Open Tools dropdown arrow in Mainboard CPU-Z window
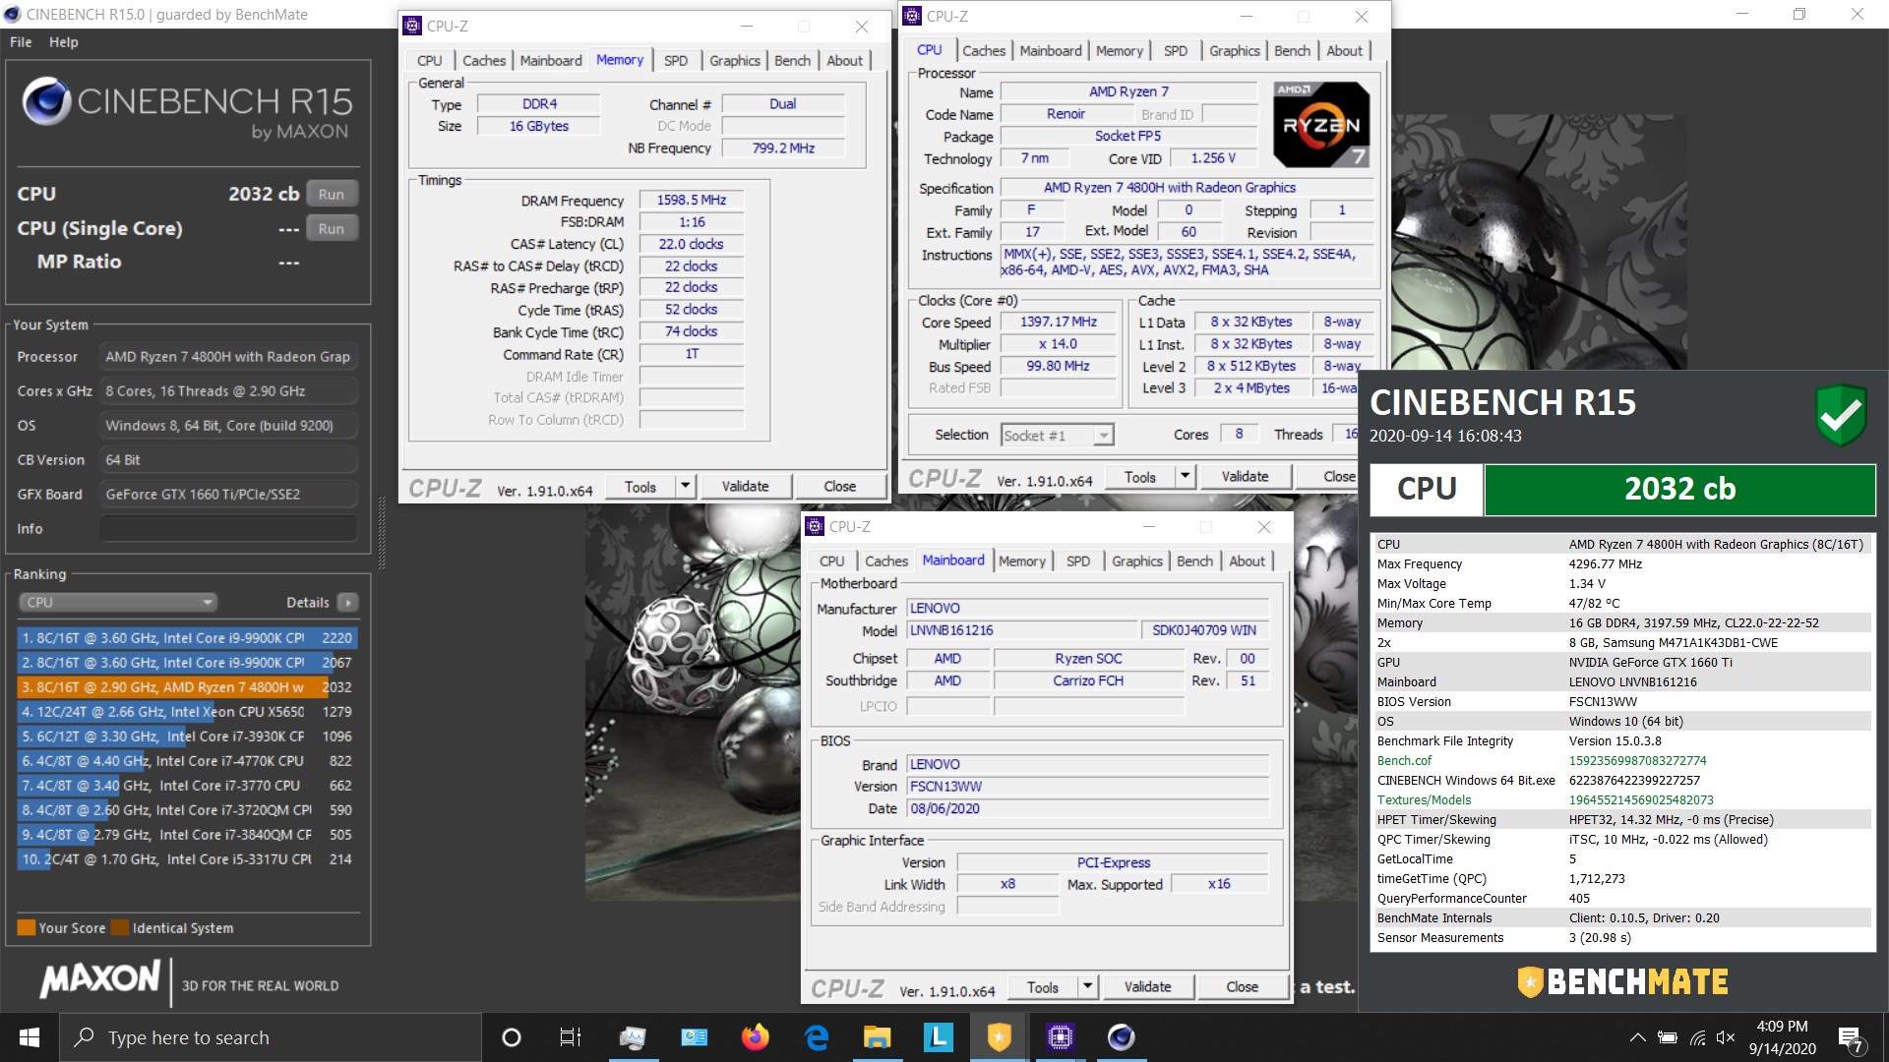This screenshot has width=1889, height=1062. tap(1088, 986)
